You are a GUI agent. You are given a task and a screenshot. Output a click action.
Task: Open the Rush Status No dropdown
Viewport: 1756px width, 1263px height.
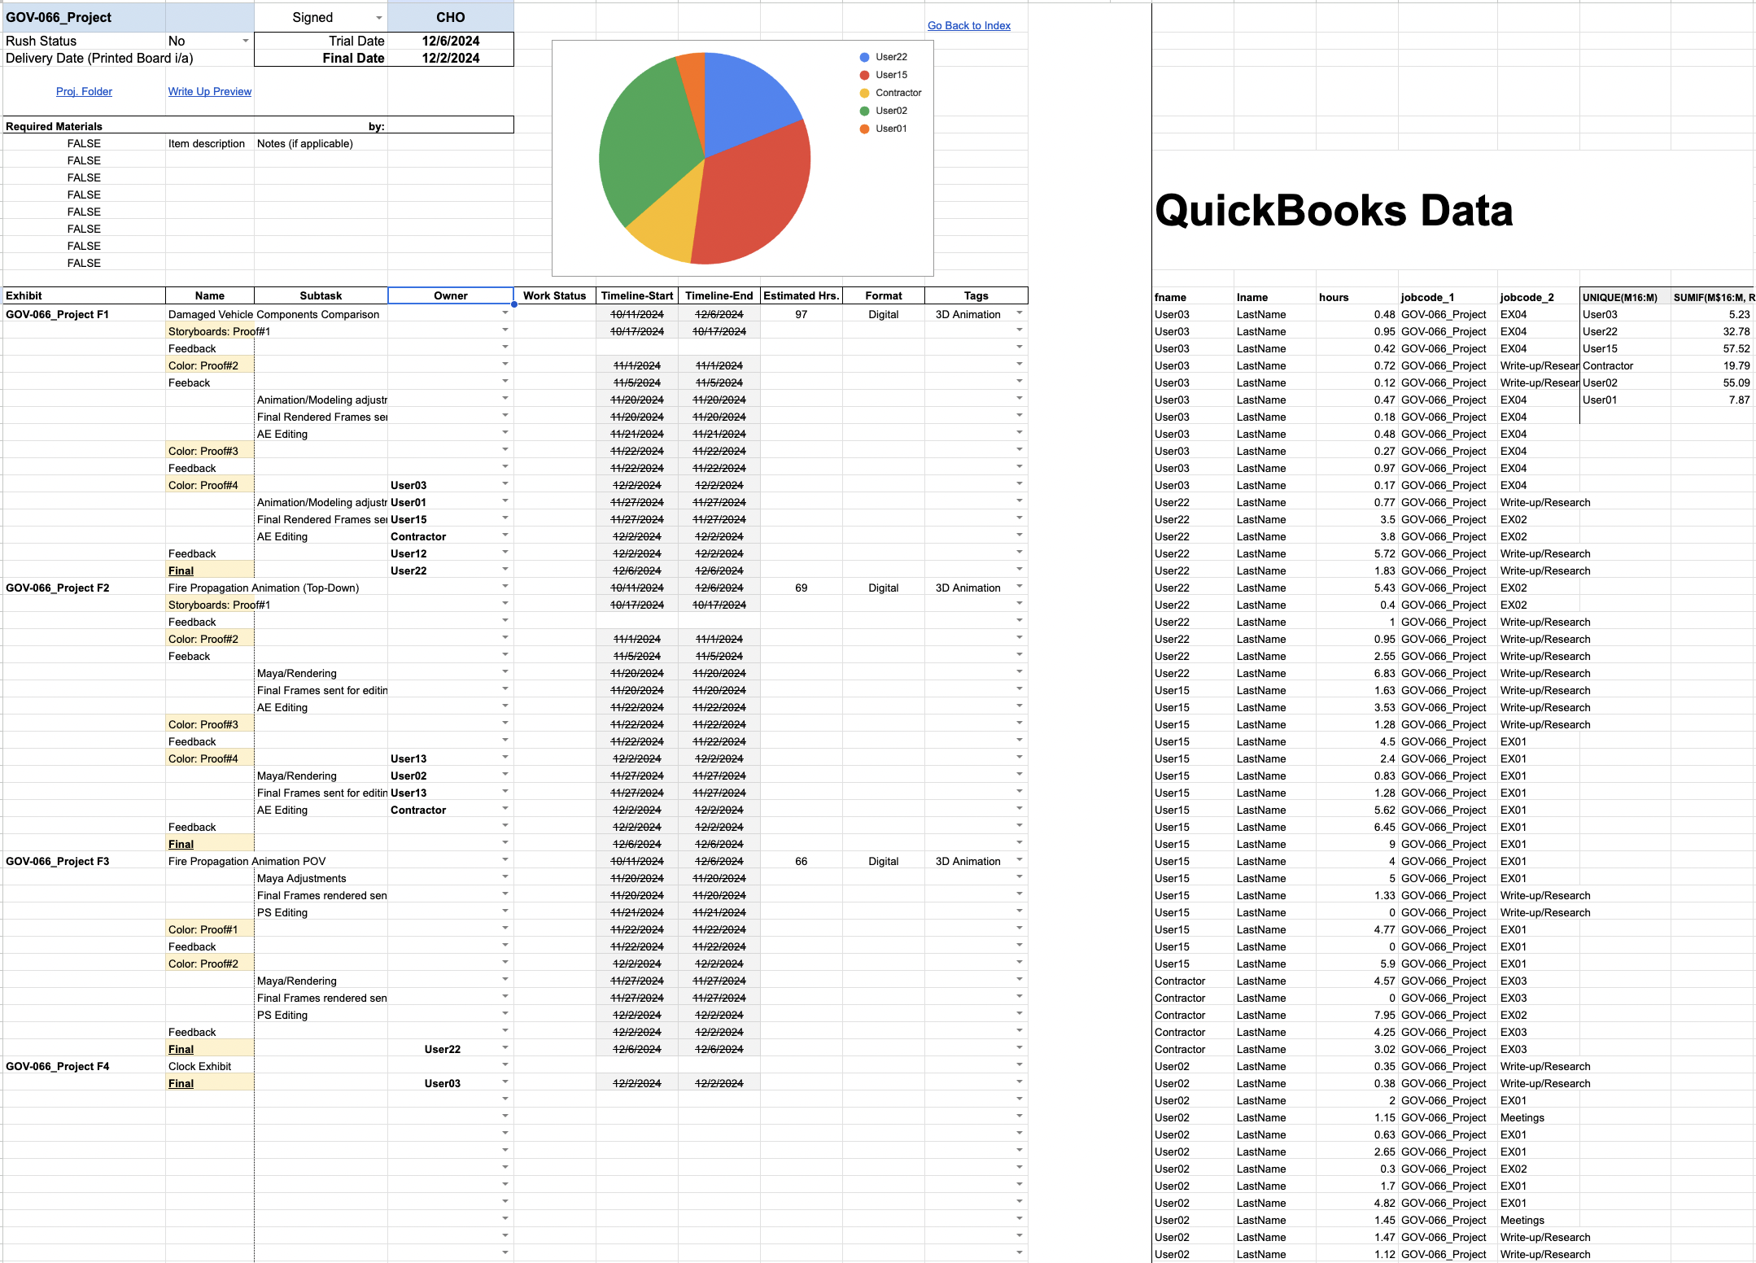pos(245,41)
